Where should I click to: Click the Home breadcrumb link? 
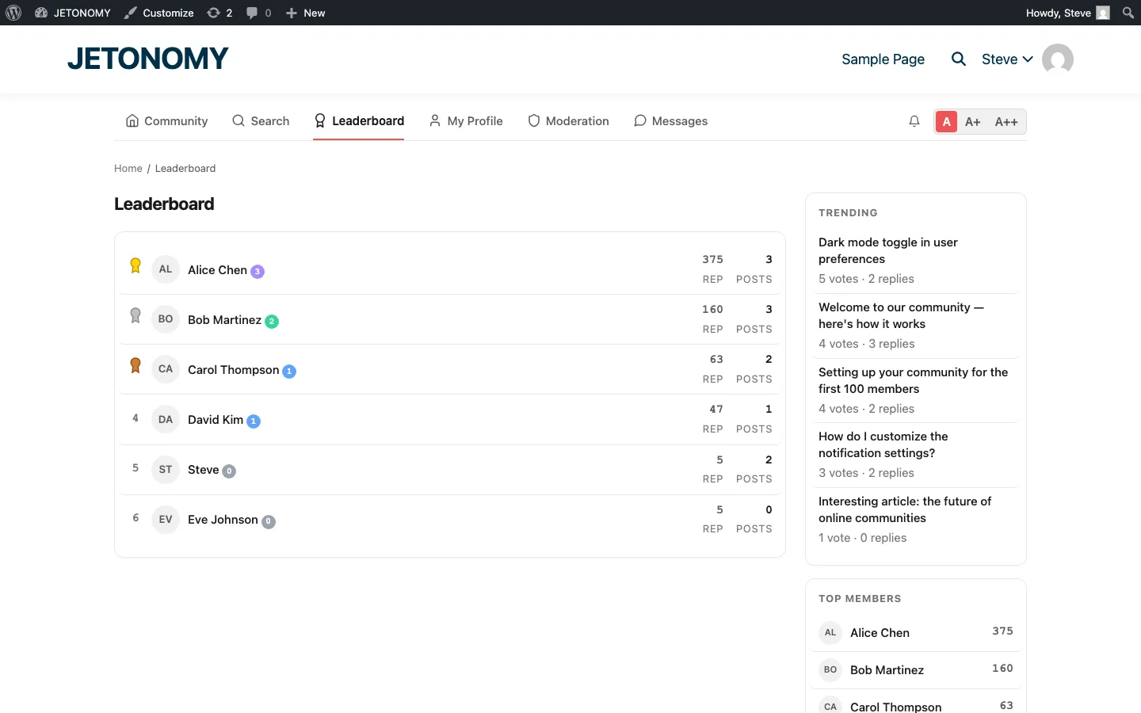tap(128, 168)
